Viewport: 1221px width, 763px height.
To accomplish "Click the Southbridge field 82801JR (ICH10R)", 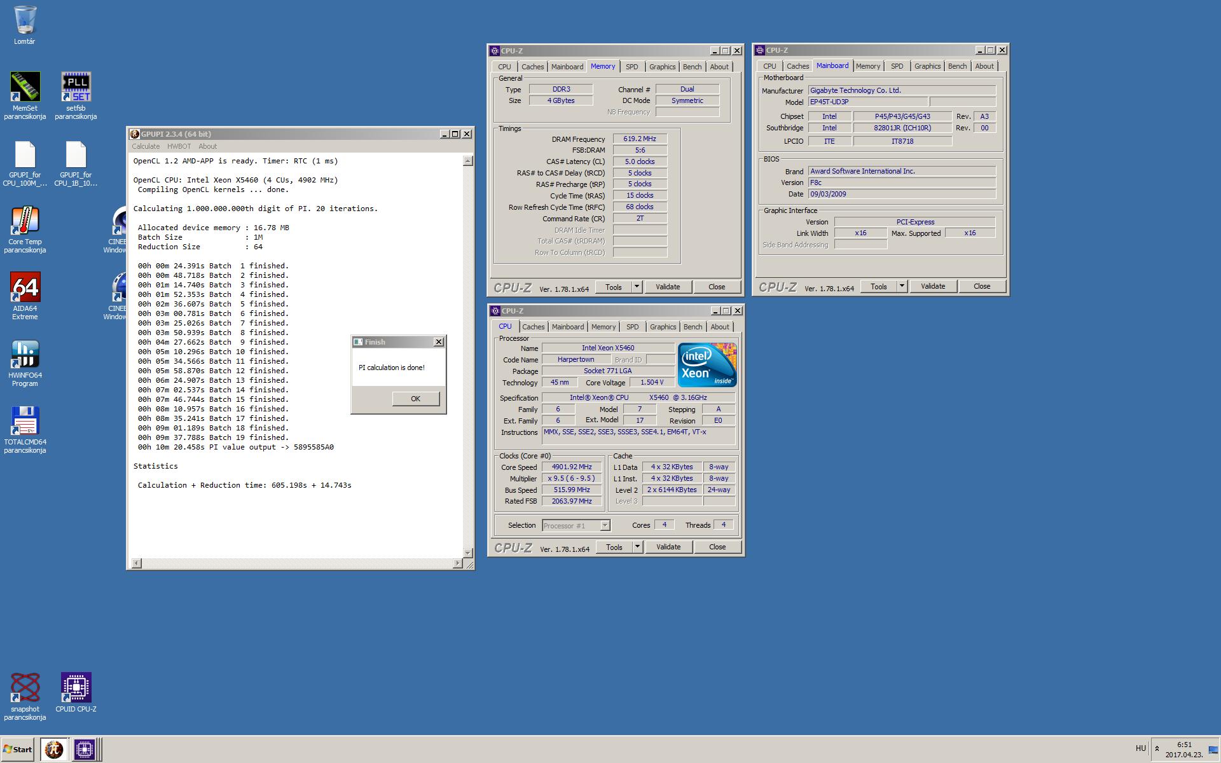I will pos(902,128).
